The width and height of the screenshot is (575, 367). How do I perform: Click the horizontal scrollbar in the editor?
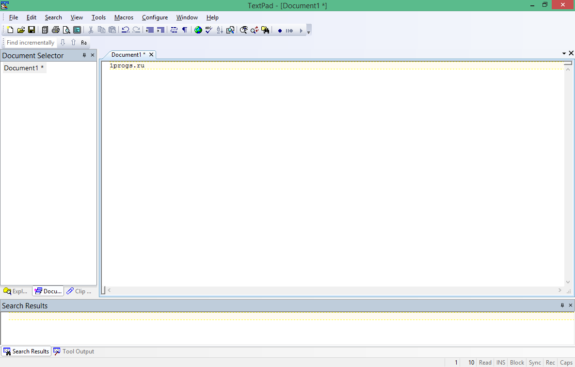335,290
